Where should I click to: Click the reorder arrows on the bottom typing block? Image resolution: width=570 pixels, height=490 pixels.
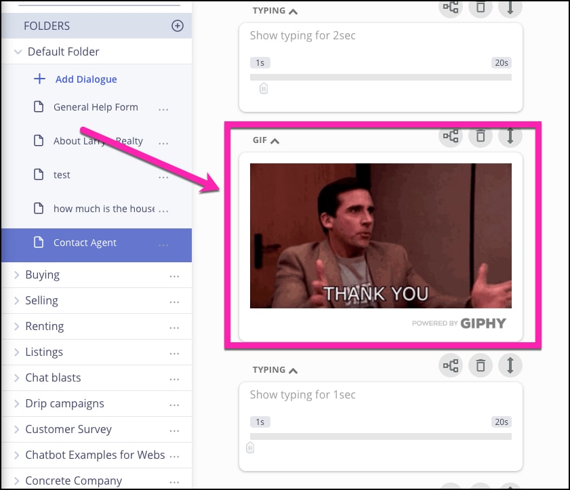pos(510,365)
